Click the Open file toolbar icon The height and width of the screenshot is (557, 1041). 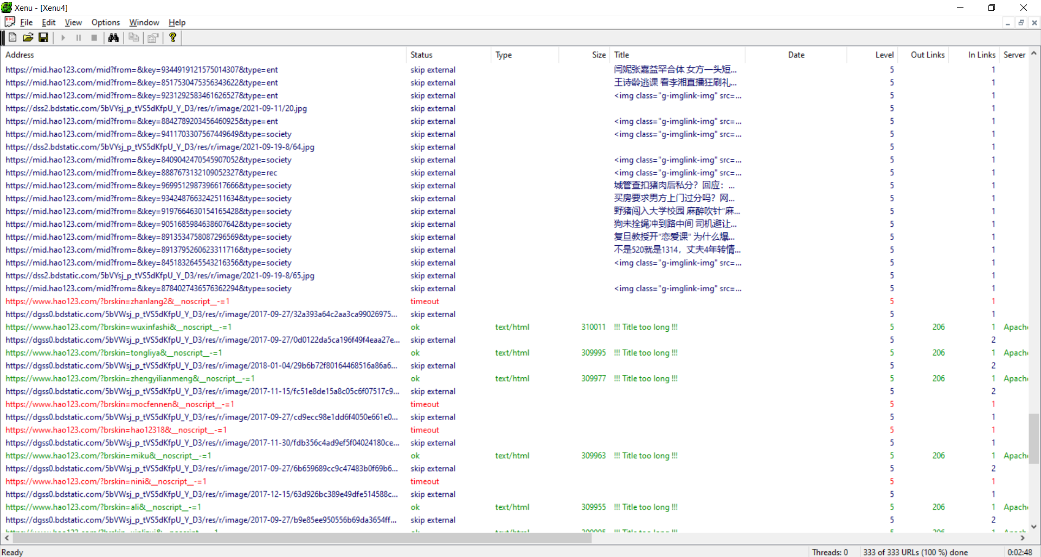[x=28, y=38]
